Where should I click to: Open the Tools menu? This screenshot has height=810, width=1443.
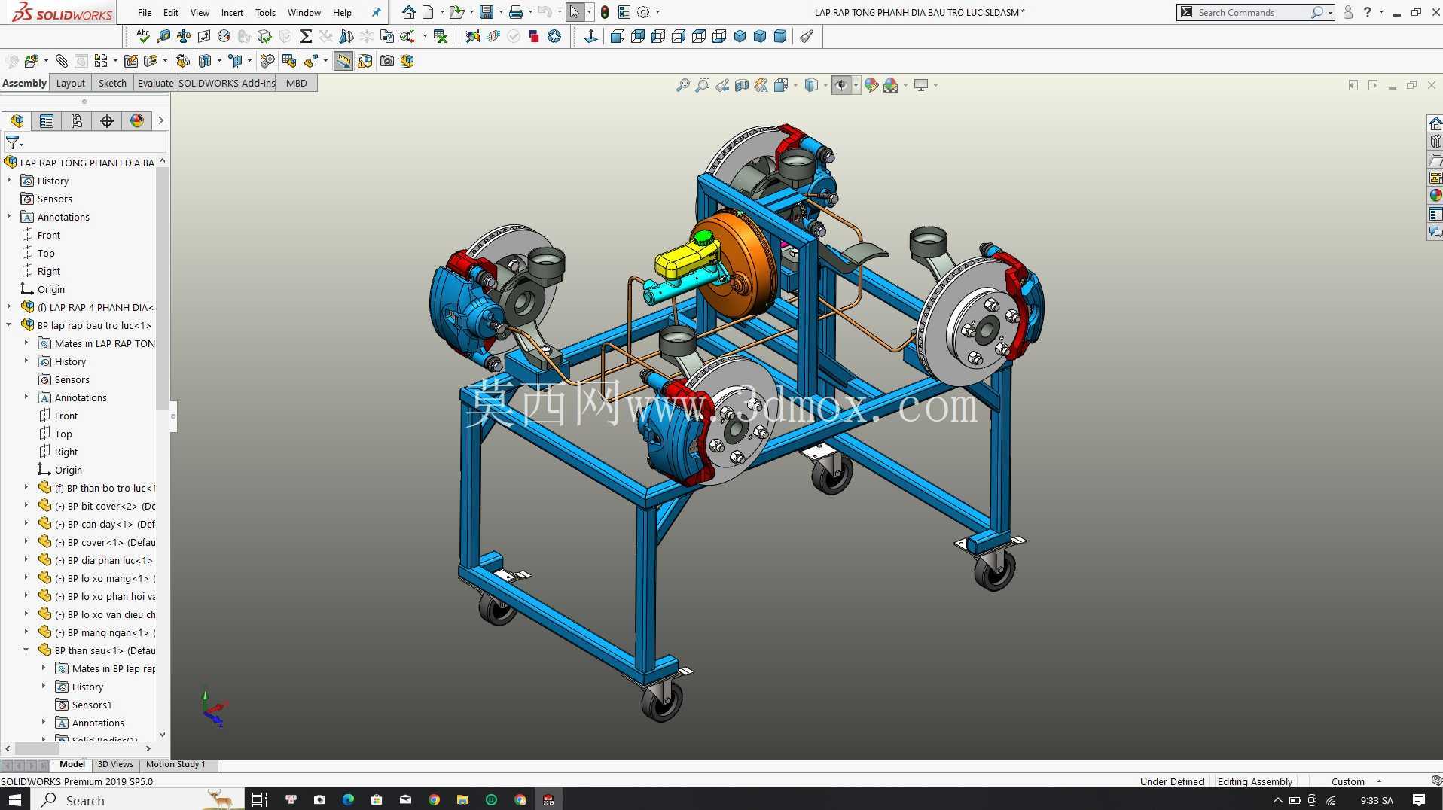click(x=265, y=12)
